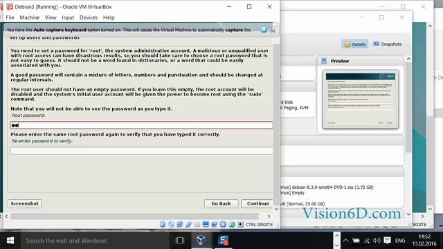Click the Details pane scroll-down arrow
This screenshot has height=249, width=443.
click(408, 214)
